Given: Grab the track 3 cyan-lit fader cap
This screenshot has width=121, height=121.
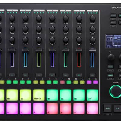Looking at the screenshot, I should 25,50.
